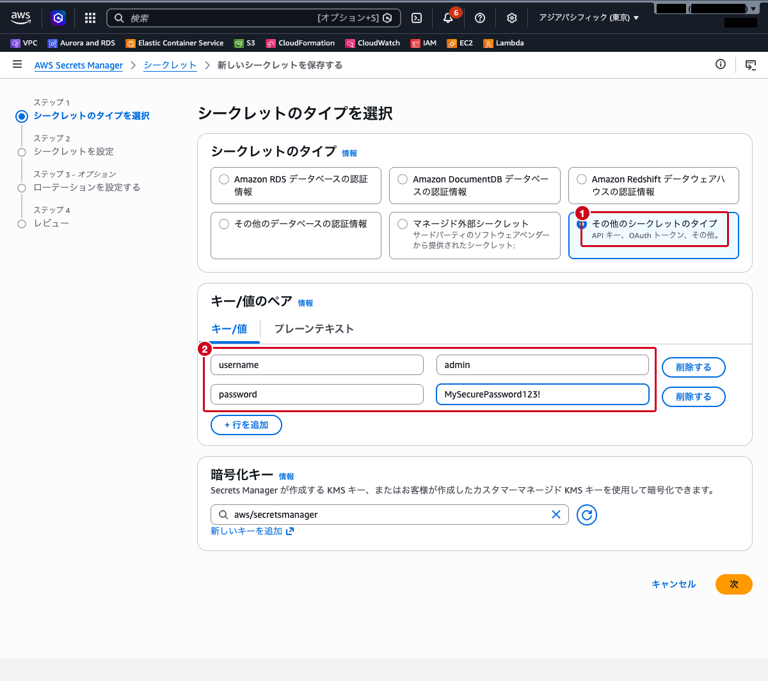Select その他のデータベースの認証情報 option
The height and width of the screenshot is (681, 768).
[296, 236]
